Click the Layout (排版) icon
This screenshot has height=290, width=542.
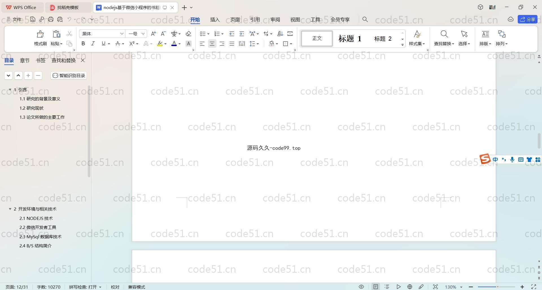pyautogui.click(x=485, y=34)
